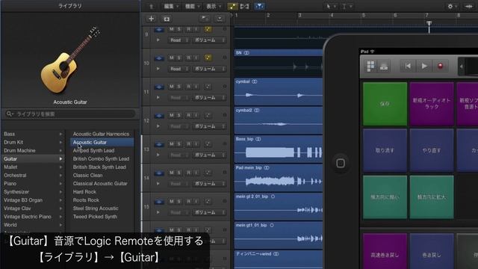Viewport: 478px width, 269px height.
Task: Mute track 10 with M button
Action: pyautogui.click(x=172, y=58)
